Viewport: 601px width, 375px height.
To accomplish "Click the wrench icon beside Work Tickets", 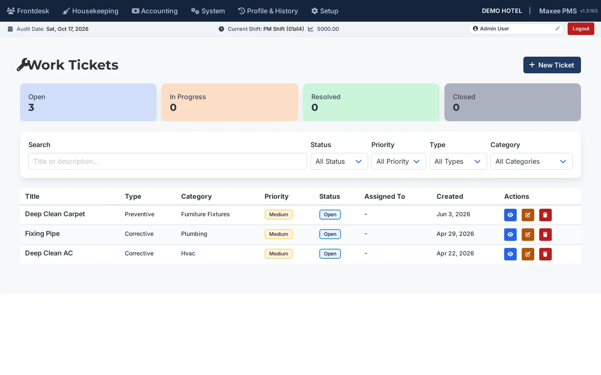I will pyautogui.click(x=23, y=65).
